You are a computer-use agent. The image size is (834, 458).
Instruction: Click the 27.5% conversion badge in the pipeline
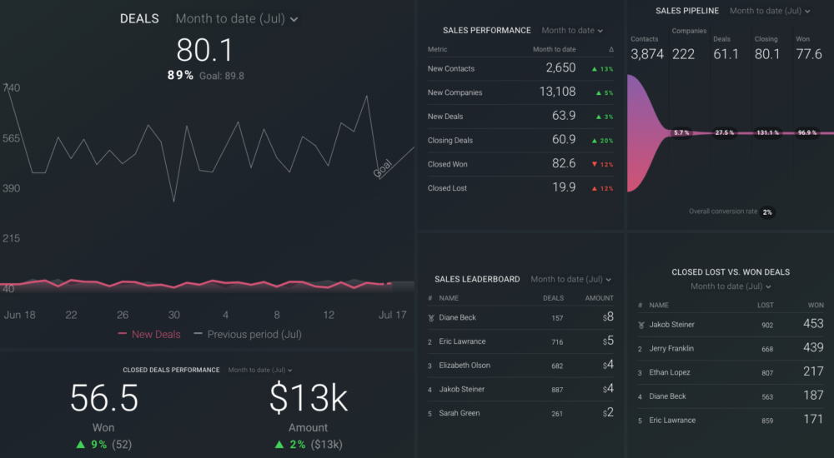(725, 133)
